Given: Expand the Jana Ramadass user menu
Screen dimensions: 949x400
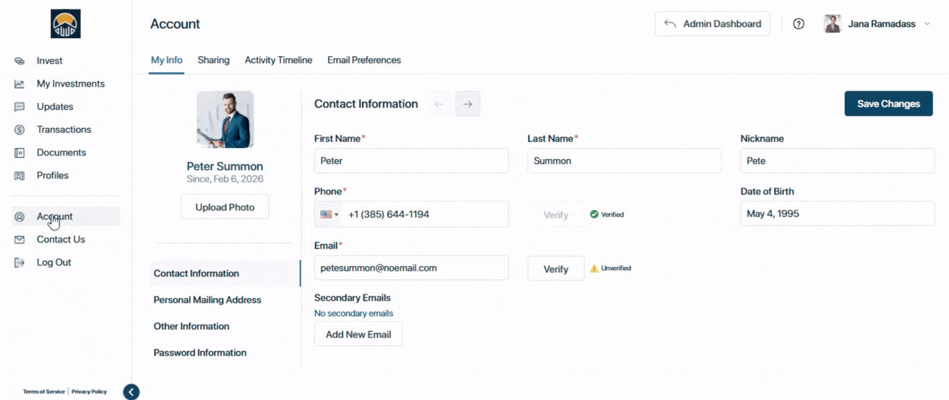Looking at the screenshot, I should pyautogui.click(x=927, y=24).
